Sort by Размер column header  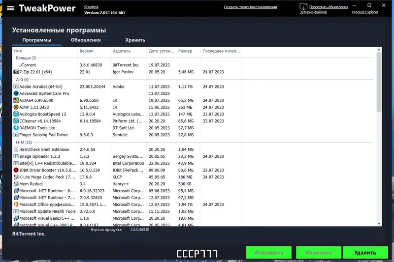tap(189, 51)
